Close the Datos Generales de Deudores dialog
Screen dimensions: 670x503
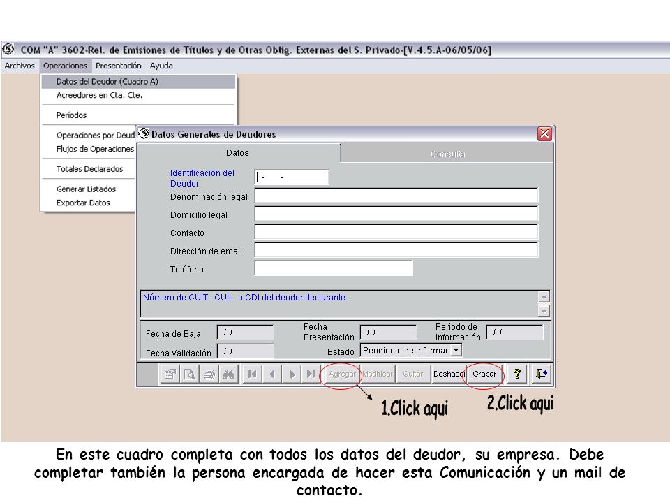(545, 134)
